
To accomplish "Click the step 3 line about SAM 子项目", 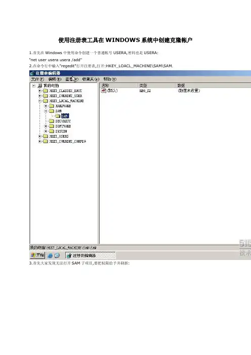I will pyautogui.click(x=79, y=263).
